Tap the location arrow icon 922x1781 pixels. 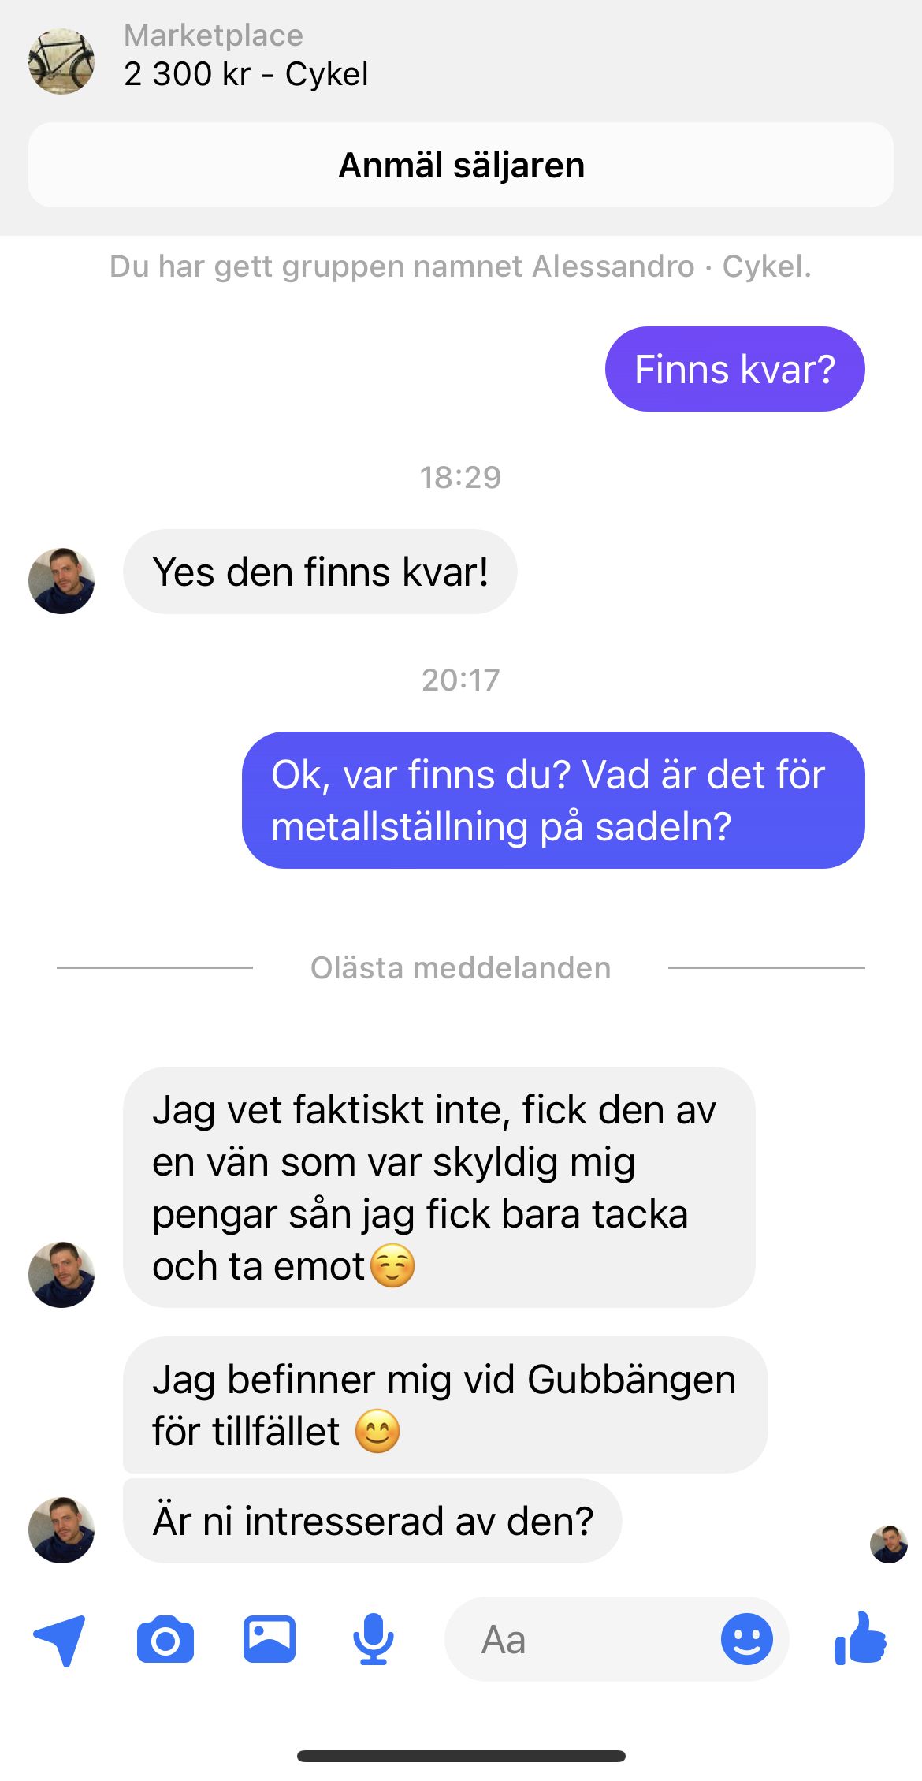(60, 1640)
